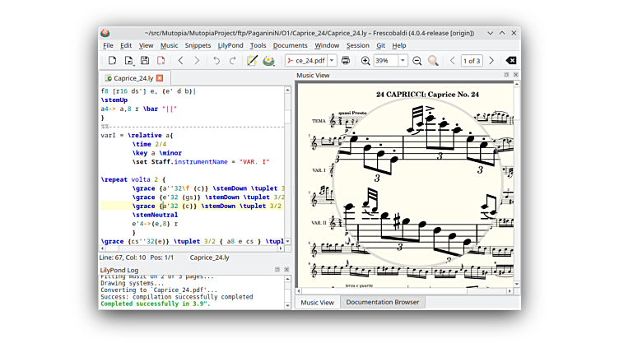Close the LilyPond Log panel
Image resolution: width=619 pixels, height=348 pixels.
[x=286, y=270]
